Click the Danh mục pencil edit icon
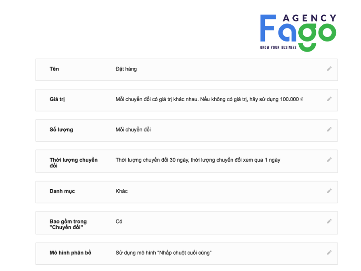The height and width of the screenshot is (271, 361). pyautogui.click(x=329, y=191)
